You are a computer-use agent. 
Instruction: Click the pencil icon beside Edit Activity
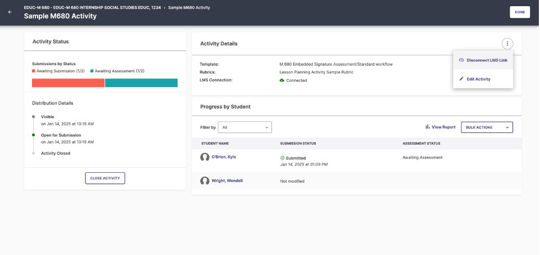coord(462,79)
